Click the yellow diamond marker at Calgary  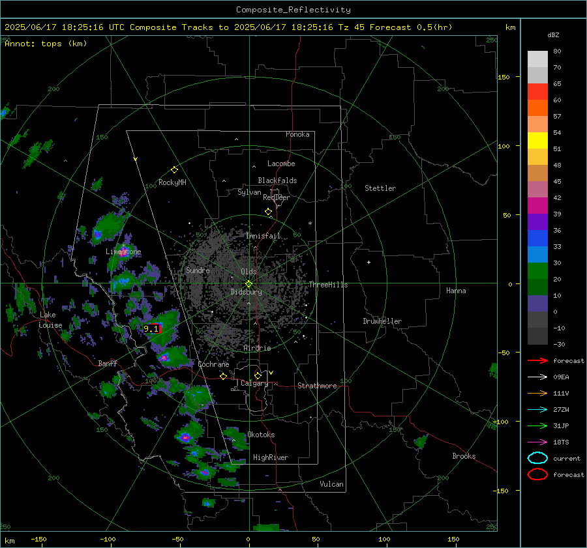258,375
